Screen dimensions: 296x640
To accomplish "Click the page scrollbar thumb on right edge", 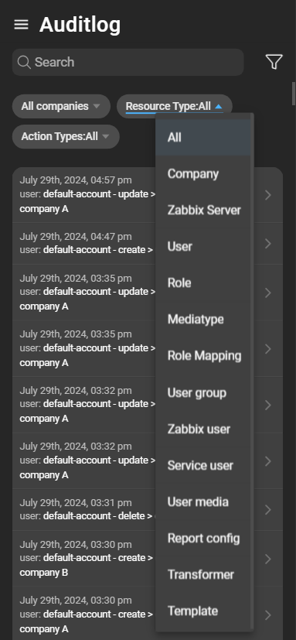I will point(293,94).
